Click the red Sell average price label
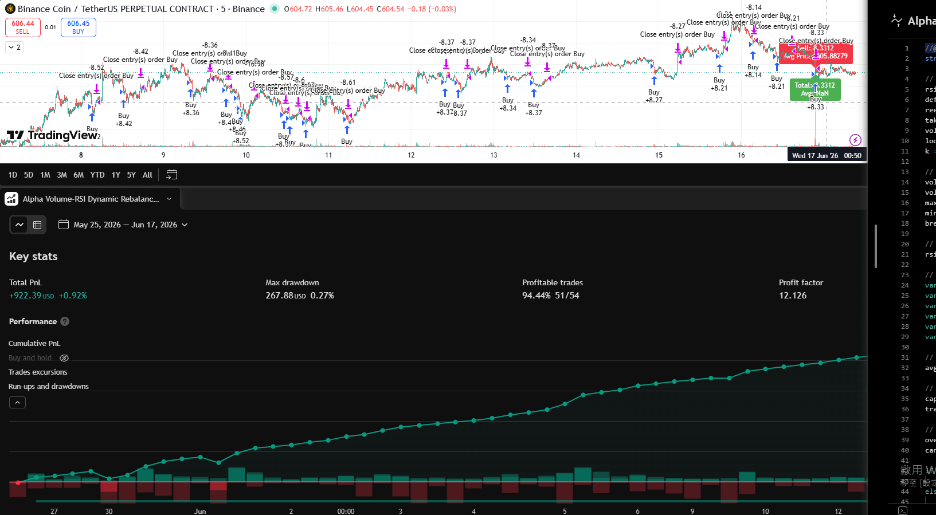The height and width of the screenshot is (515, 936). click(x=816, y=53)
